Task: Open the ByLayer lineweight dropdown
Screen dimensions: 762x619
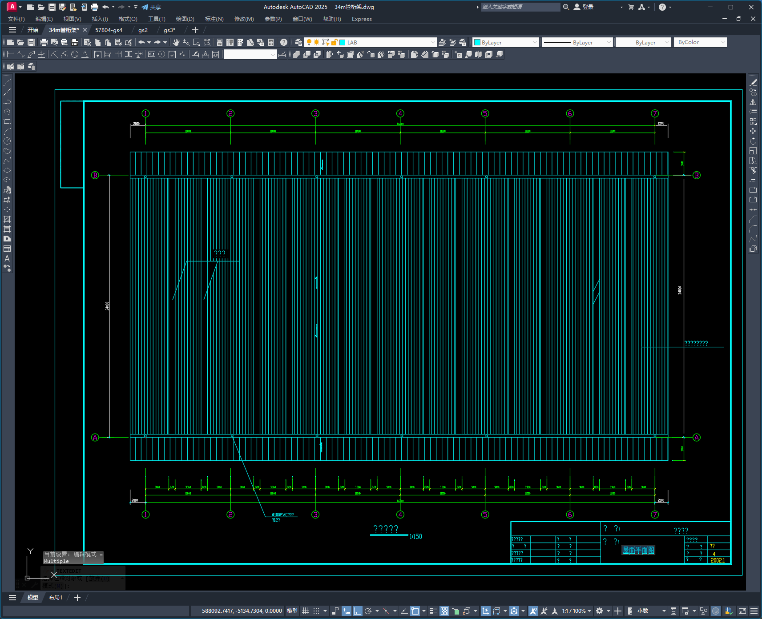Action: (x=667, y=42)
